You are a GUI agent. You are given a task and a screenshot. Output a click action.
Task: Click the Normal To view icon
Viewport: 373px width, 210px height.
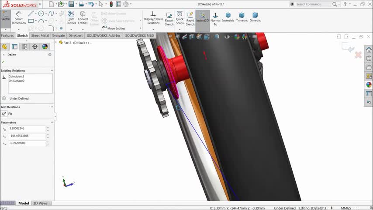click(x=215, y=19)
